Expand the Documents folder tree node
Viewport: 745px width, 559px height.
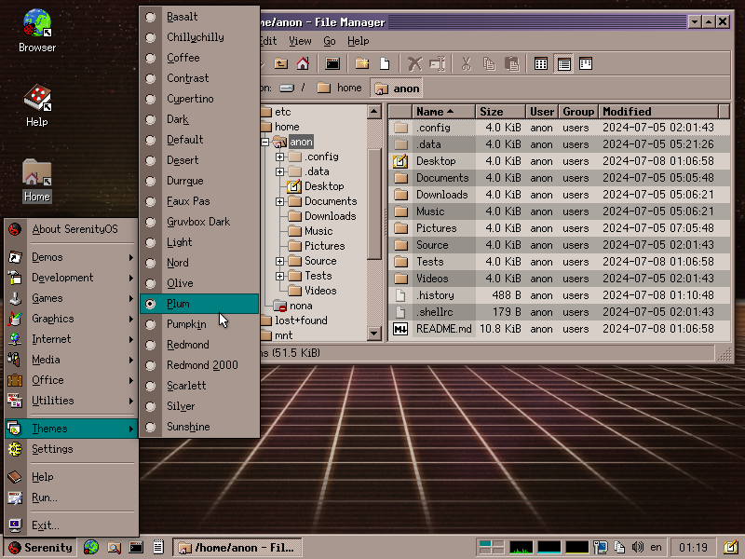pyautogui.click(x=280, y=201)
